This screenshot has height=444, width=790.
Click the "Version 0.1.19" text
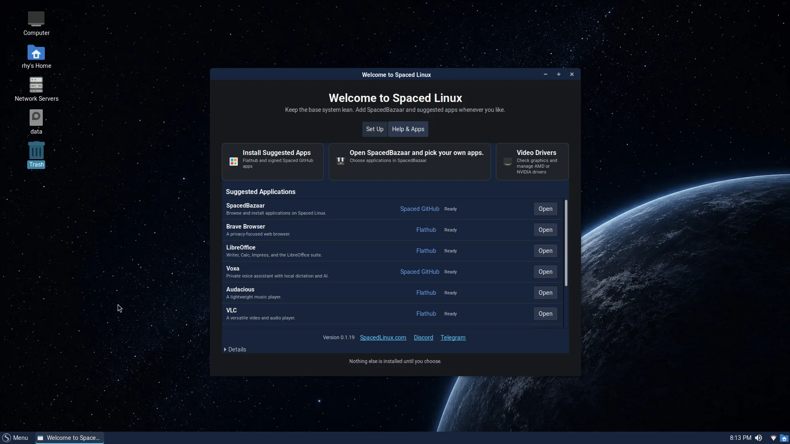click(338, 338)
